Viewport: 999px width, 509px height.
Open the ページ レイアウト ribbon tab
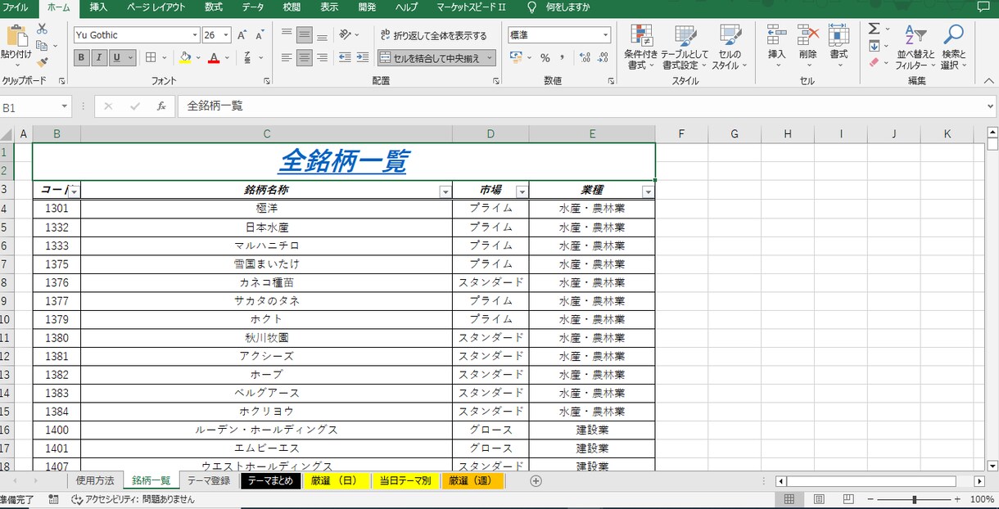[156, 7]
